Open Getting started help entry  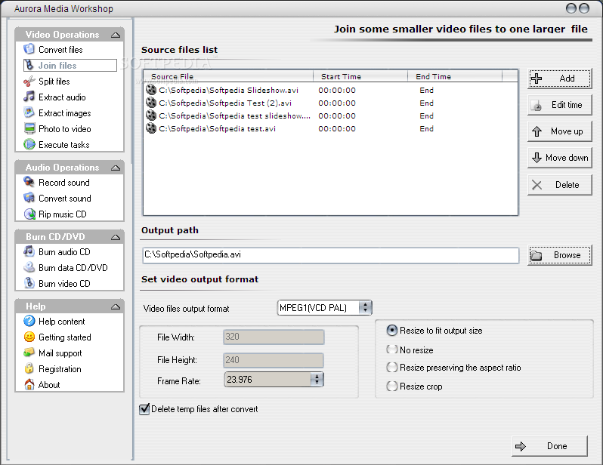65,337
